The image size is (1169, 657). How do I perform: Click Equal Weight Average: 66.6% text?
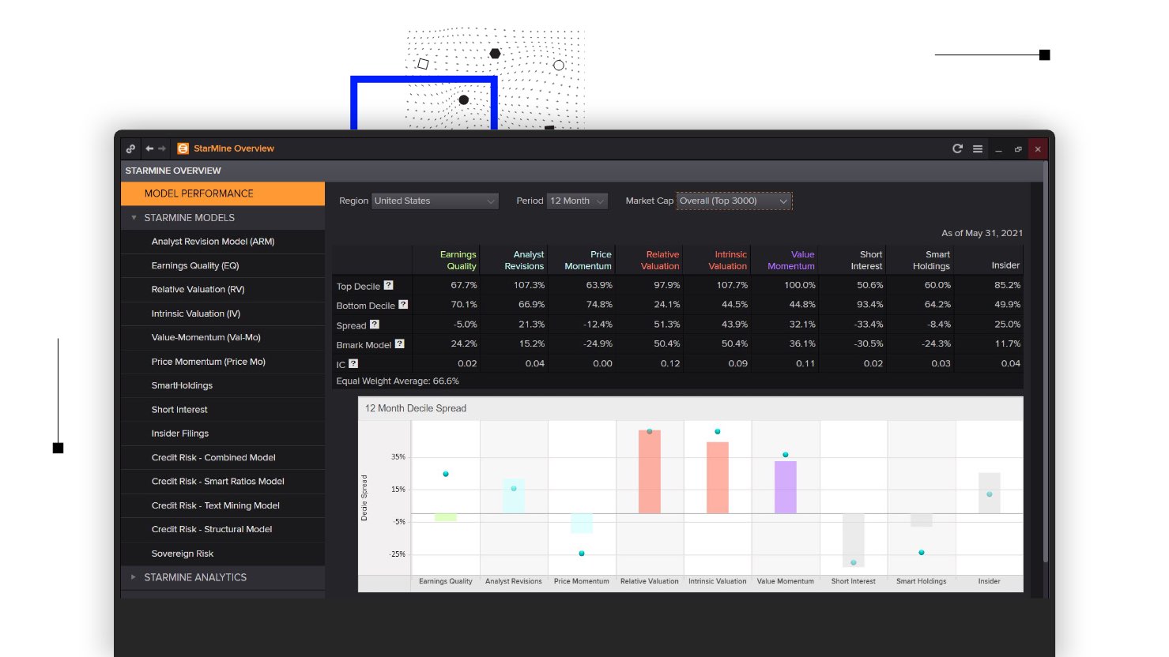pyautogui.click(x=398, y=381)
